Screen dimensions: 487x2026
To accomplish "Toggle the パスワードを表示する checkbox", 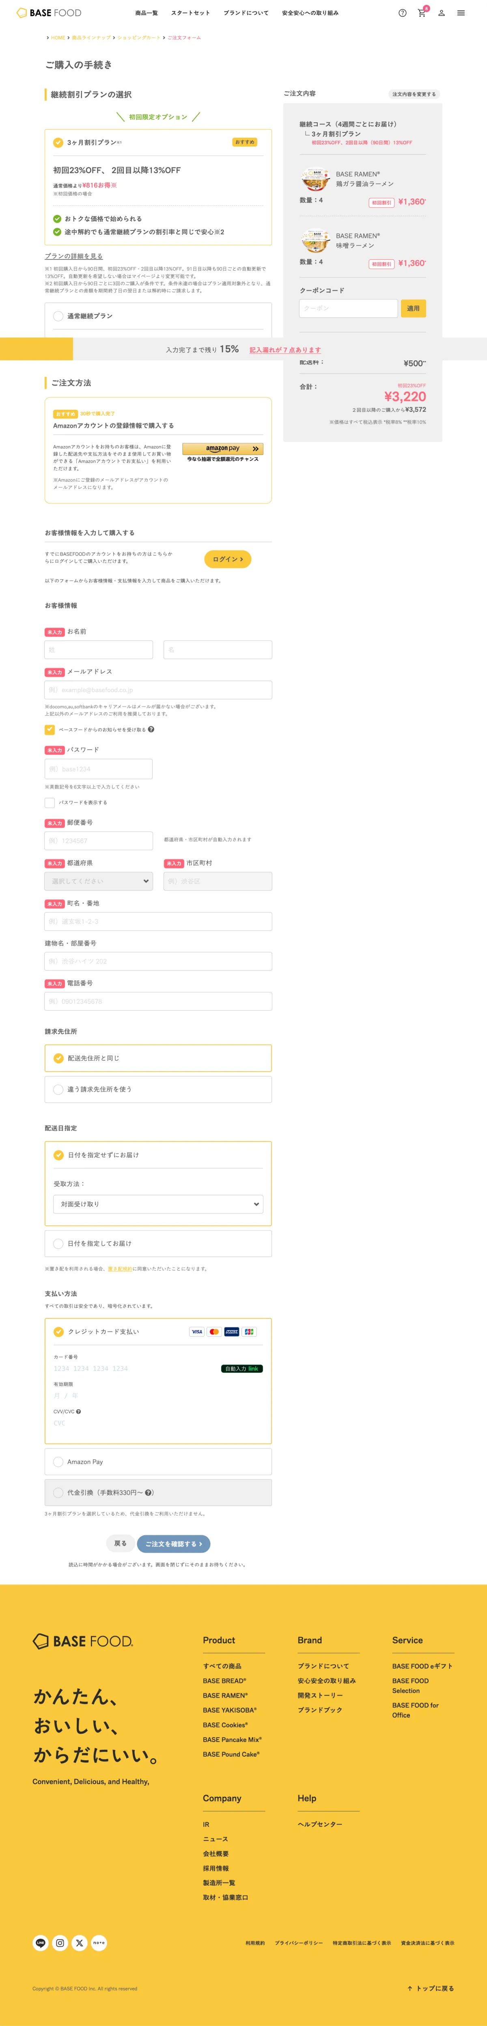I will coord(50,802).
